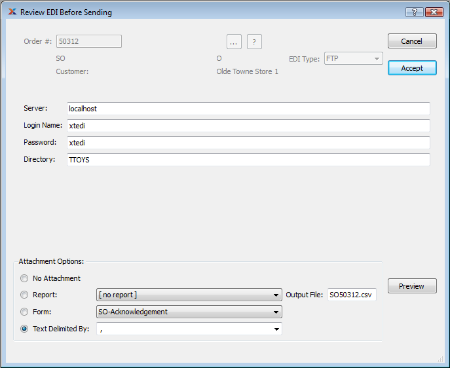Click the title bar help question button
450x368 pixels.
[414, 12]
